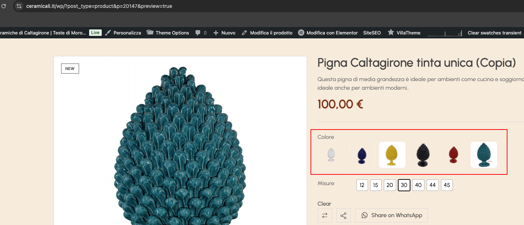Viewport: 524px width, 225px height.
Task: Click the price 100,00 €
Action: coord(340,104)
